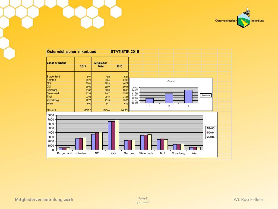This screenshot has height=209, width=278.
Task: Click total value 22917 for 2013
Action: pyautogui.click(x=87, y=110)
